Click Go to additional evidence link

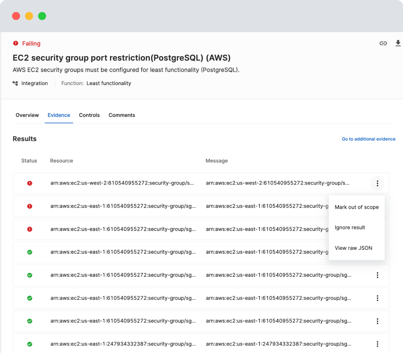[x=368, y=139]
